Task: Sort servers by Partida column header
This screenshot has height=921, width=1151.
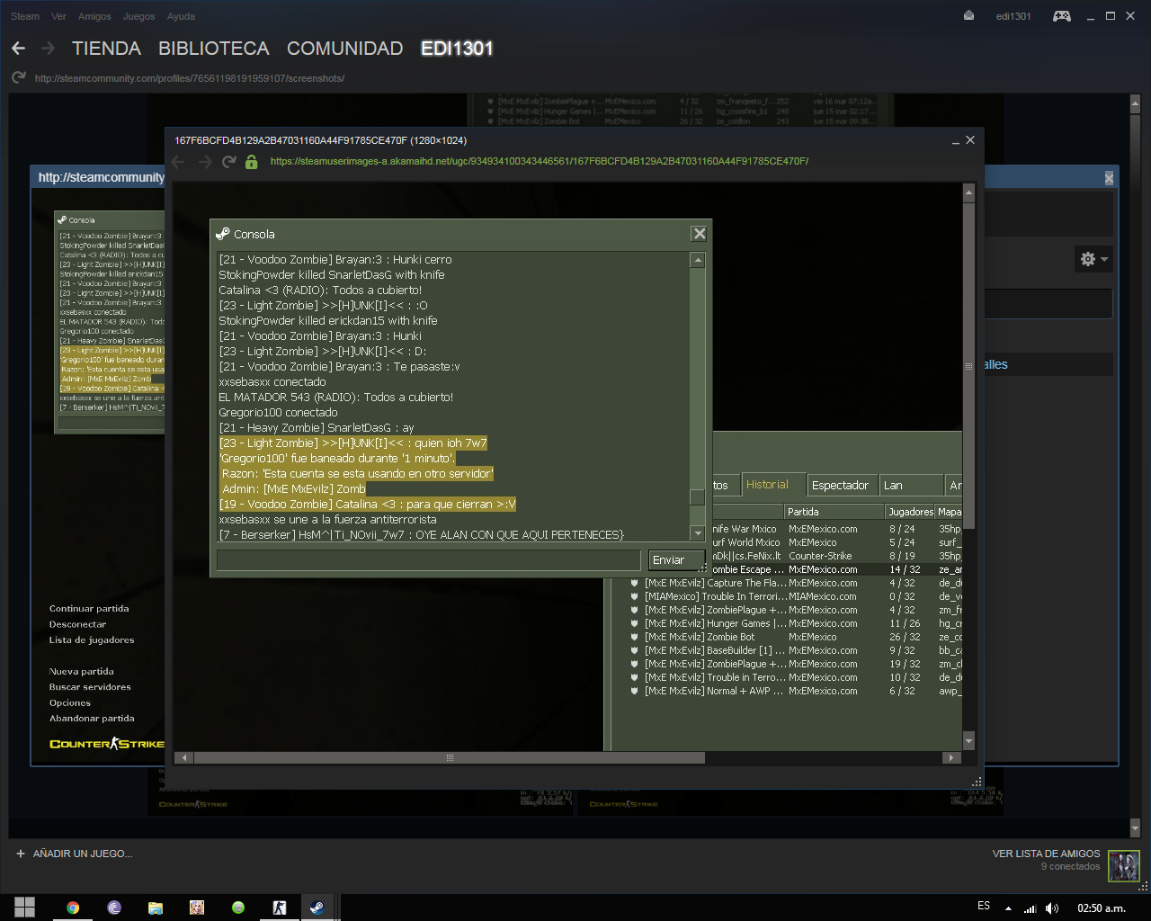Action: 834,512
